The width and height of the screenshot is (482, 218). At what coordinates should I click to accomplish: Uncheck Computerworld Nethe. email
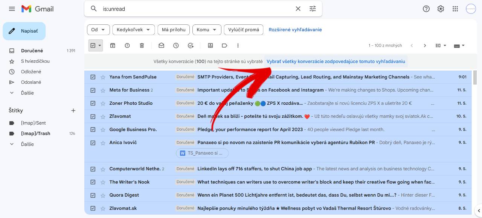point(93,169)
